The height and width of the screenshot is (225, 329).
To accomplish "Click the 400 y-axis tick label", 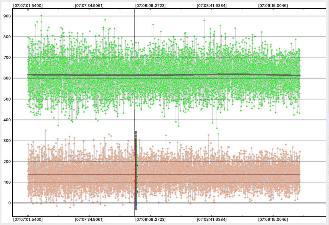I will tap(7, 120).
